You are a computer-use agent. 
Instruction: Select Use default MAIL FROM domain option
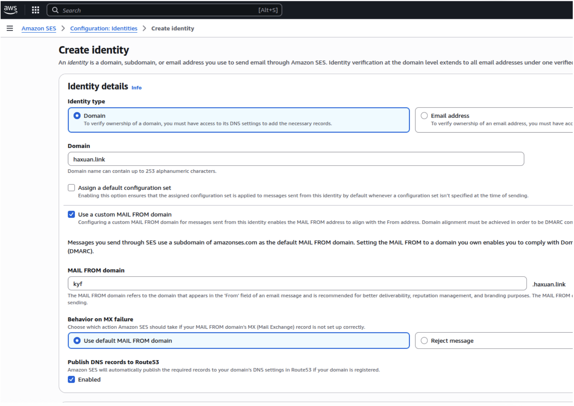pyautogui.click(x=239, y=341)
